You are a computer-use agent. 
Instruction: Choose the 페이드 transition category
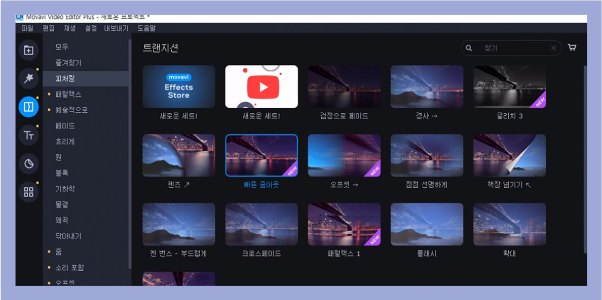65,126
